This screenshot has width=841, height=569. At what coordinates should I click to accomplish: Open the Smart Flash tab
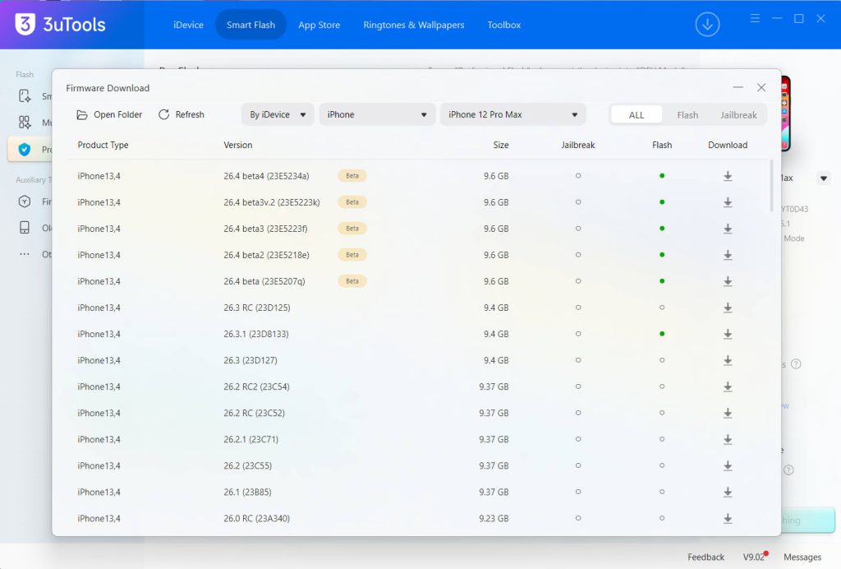click(x=250, y=25)
